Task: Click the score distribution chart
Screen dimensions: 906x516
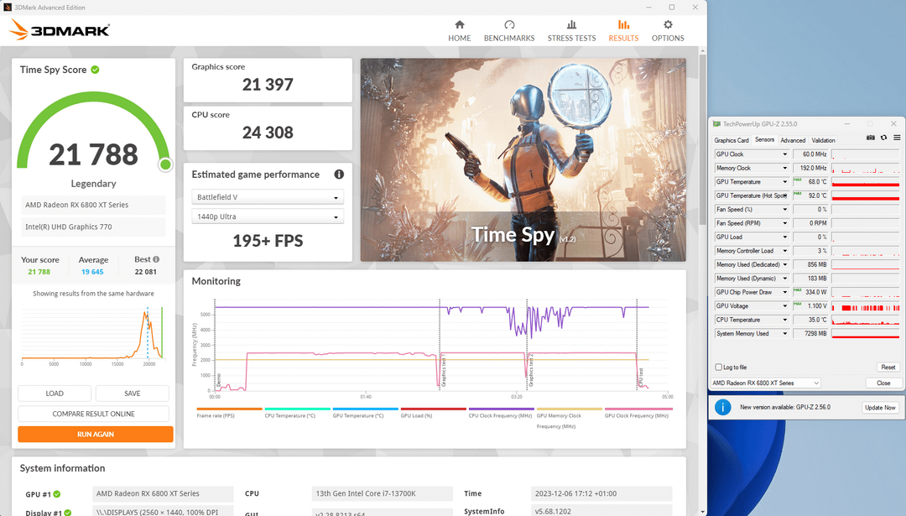Action: (x=93, y=335)
